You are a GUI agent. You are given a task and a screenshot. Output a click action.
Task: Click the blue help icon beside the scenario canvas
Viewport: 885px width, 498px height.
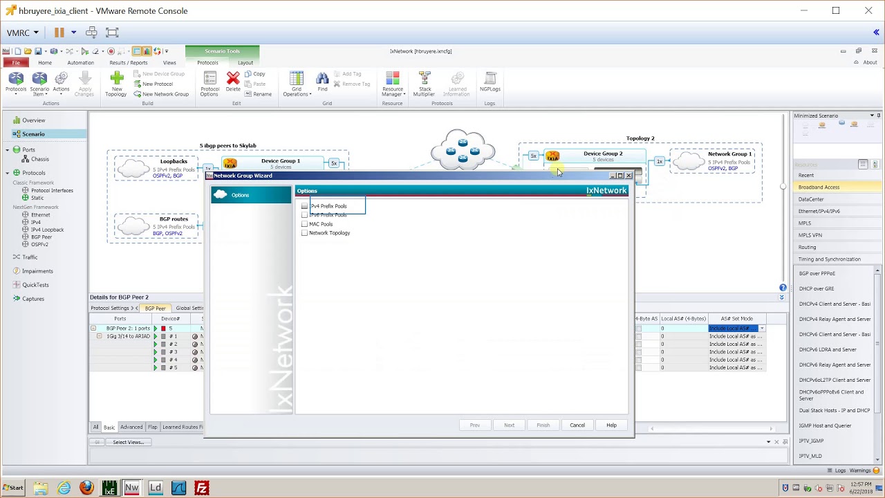pyautogui.click(x=783, y=288)
